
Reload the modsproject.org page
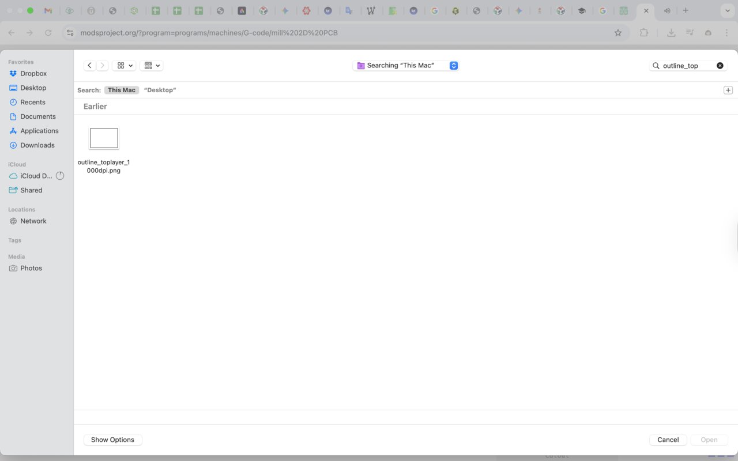[x=48, y=33]
